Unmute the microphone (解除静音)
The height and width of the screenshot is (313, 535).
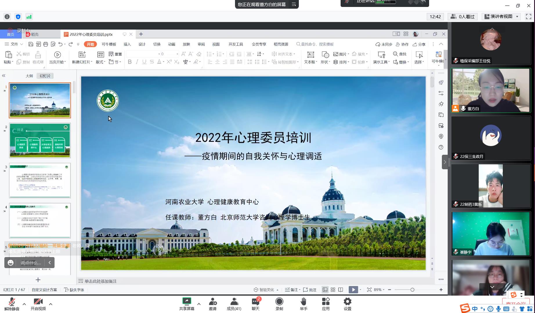[12, 302]
